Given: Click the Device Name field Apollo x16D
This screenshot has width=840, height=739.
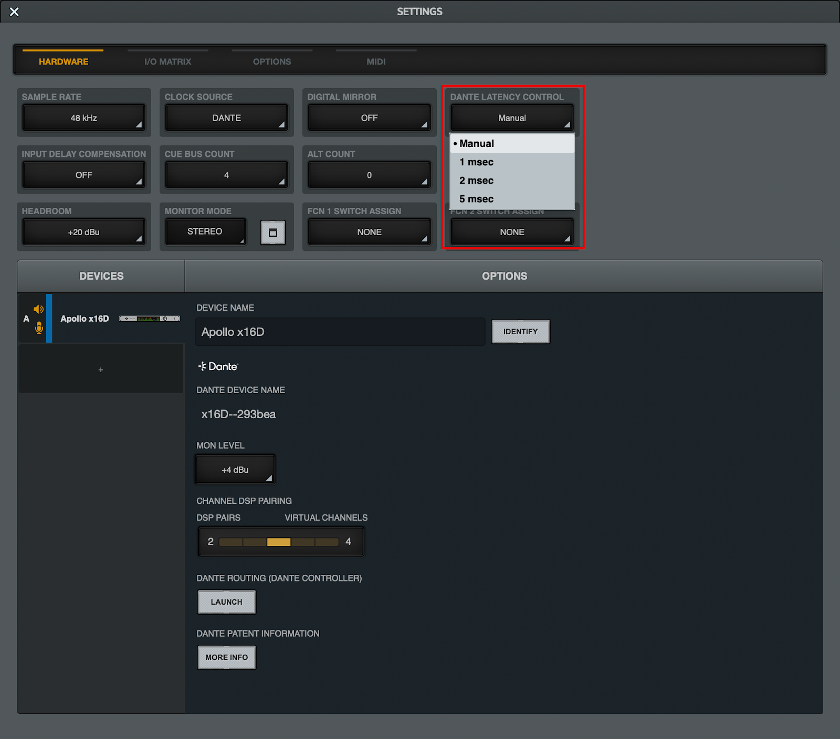Looking at the screenshot, I should pos(340,332).
